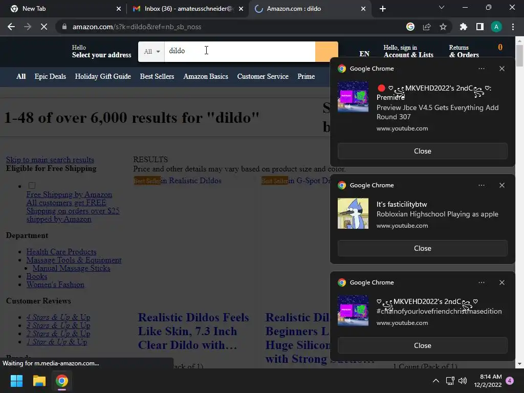Image resolution: width=524 pixels, height=393 pixels.
Task: Filter by 3 Stars & Up
Action: click(58, 325)
